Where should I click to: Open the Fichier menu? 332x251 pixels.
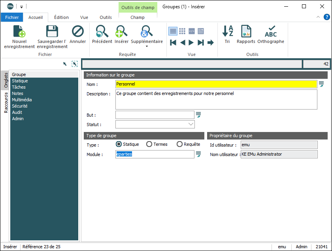tap(12, 17)
